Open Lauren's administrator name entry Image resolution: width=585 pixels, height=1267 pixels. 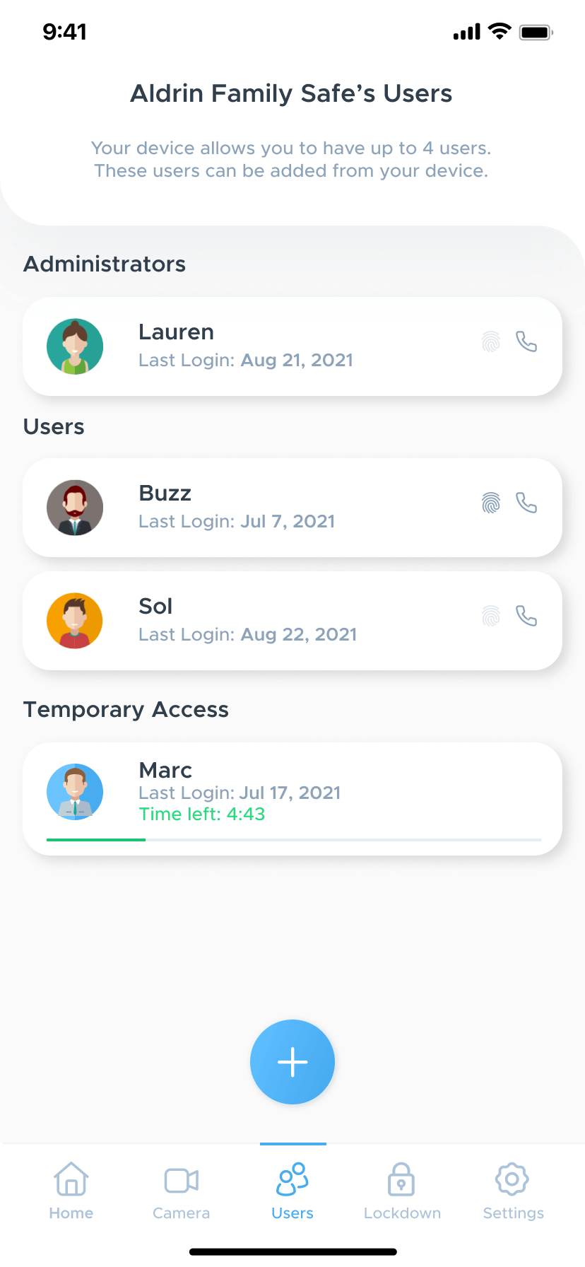pos(177,332)
